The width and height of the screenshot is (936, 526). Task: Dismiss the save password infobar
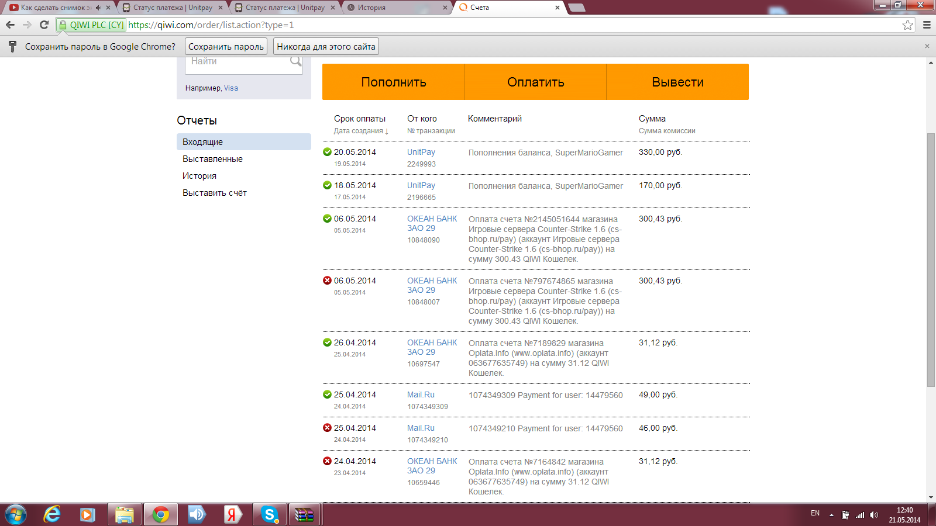click(927, 46)
